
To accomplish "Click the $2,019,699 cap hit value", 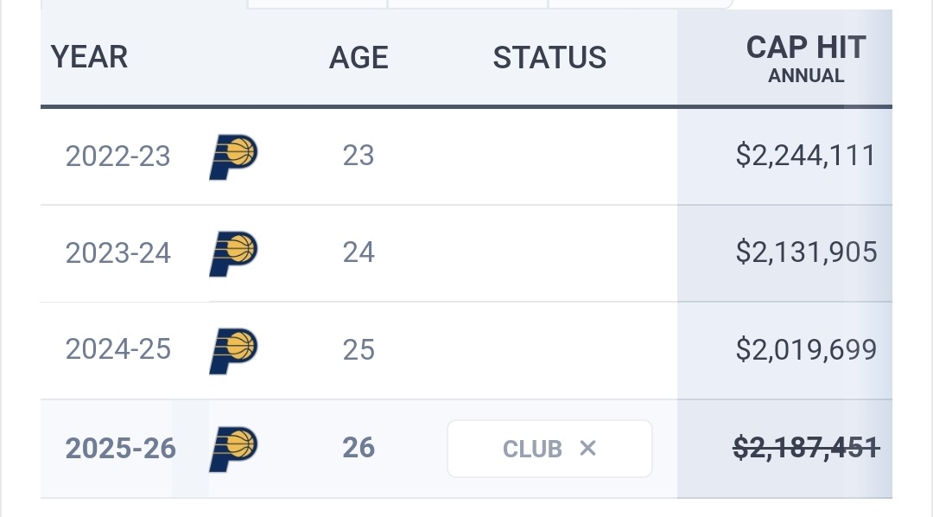I will coord(805,349).
